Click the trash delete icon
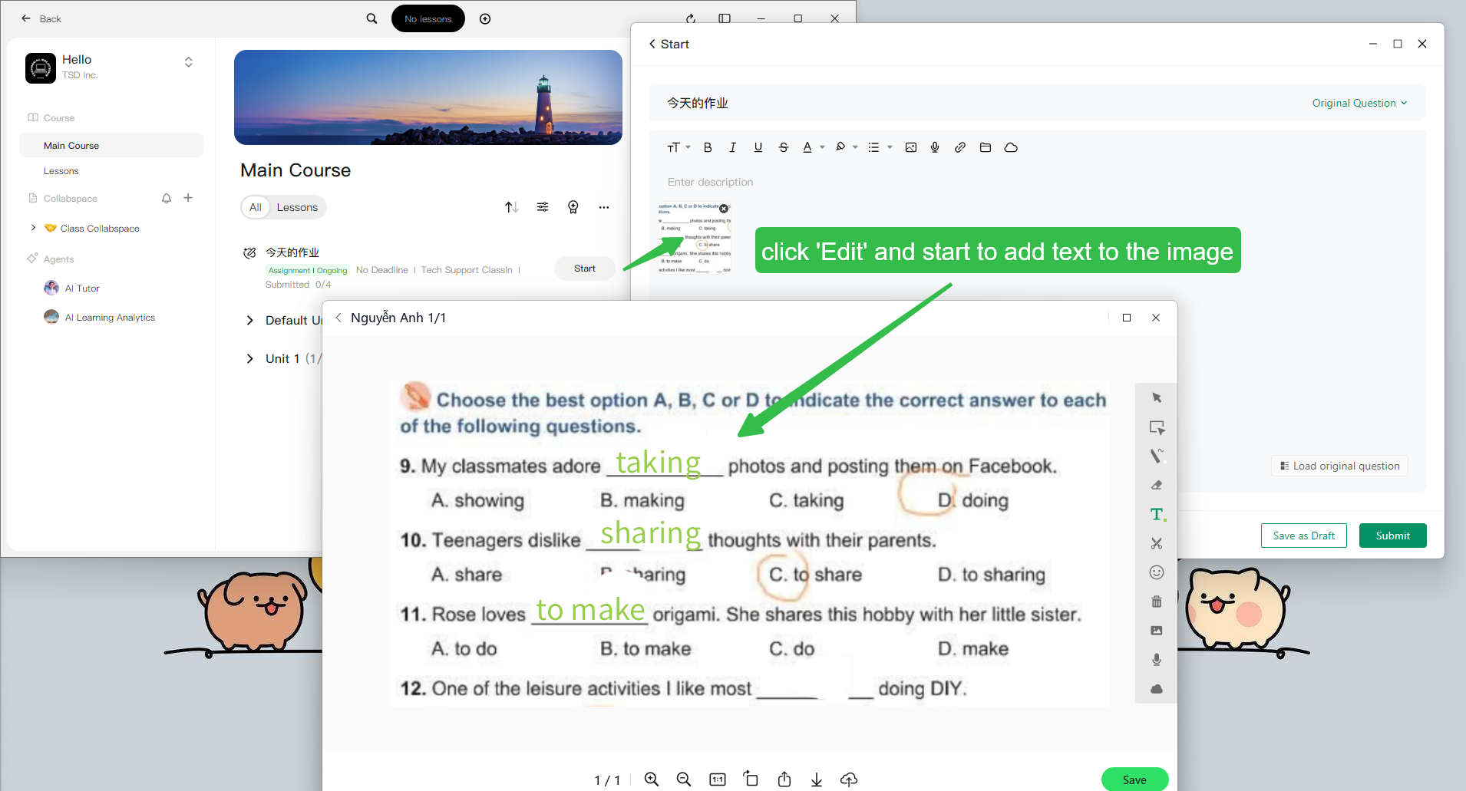This screenshot has width=1466, height=791. [x=1157, y=601]
